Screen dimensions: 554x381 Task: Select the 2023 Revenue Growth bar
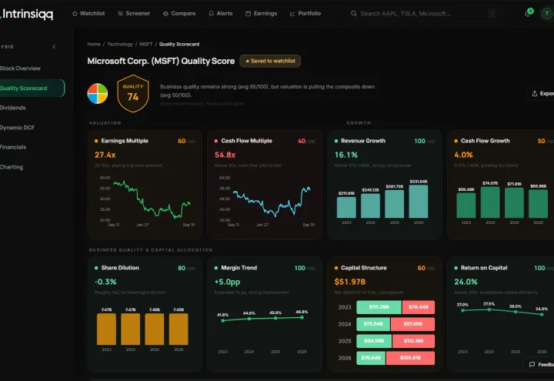pyautogui.click(x=346, y=207)
